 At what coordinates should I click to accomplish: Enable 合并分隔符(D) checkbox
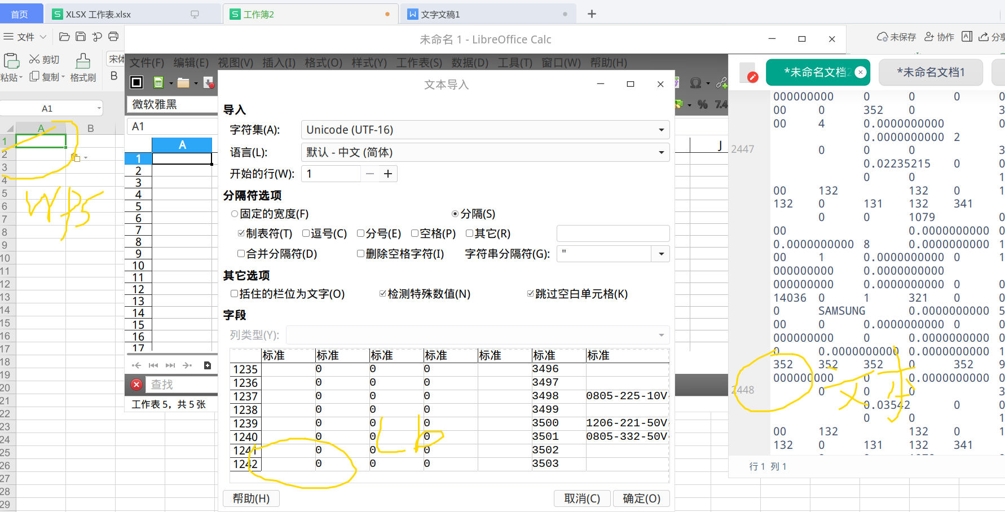(x=241, y=254)
